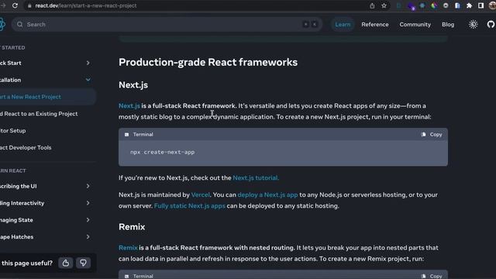Toggle light/dark theme with the sun icon

[x=473, y=24]
